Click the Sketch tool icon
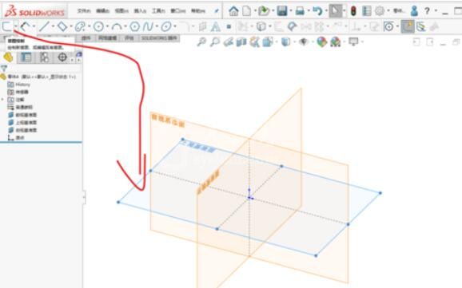Screen dimensions: 462x288 (7, 26)
